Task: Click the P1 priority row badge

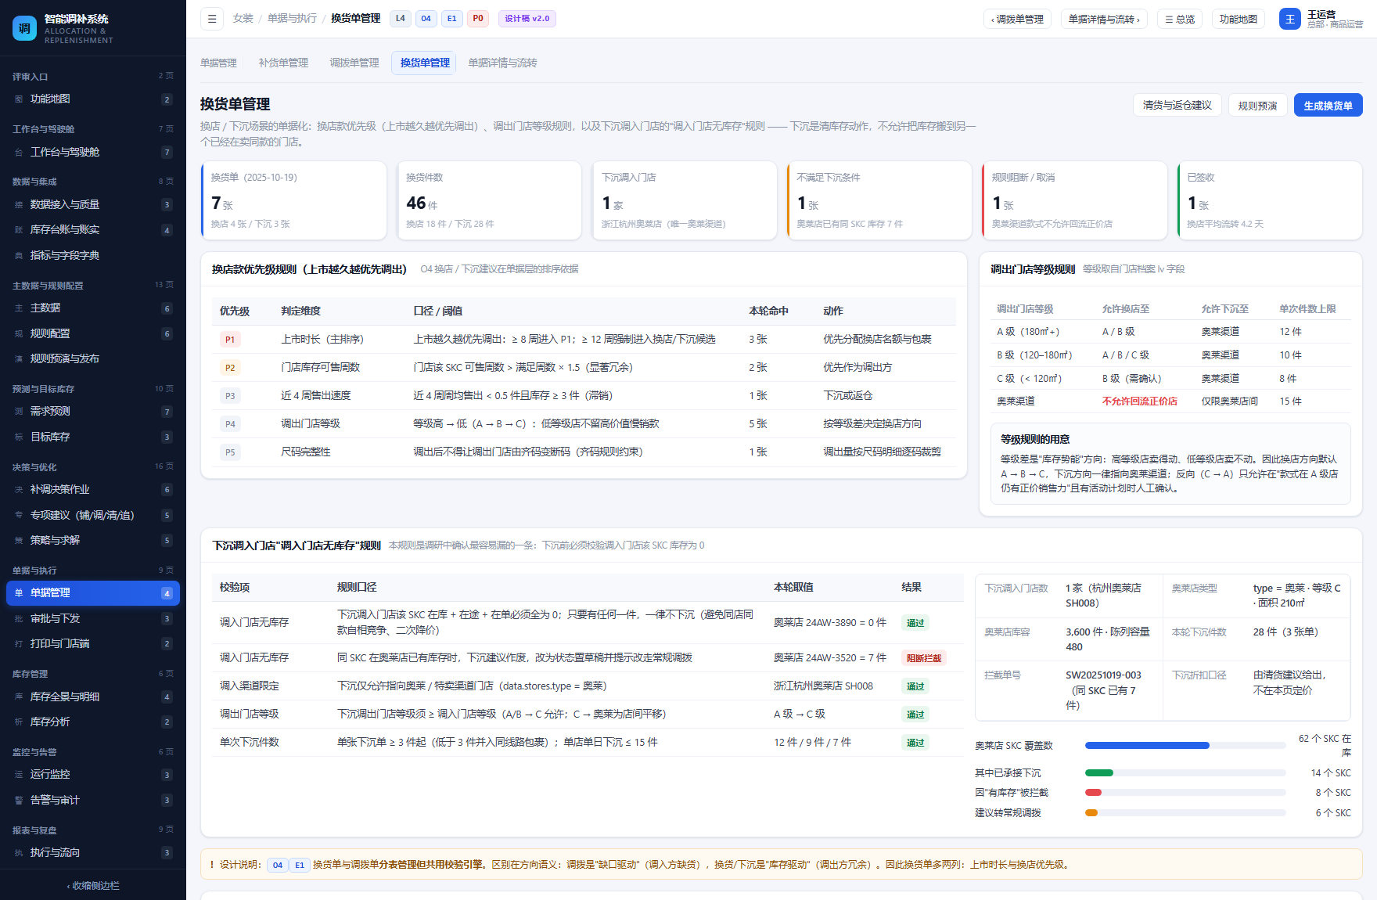Action: [230, 340]
